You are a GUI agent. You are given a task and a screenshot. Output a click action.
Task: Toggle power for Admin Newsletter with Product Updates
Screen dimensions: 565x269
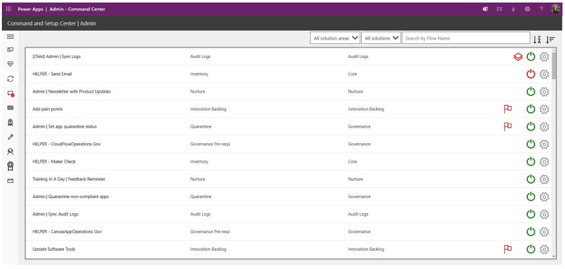(x=530, y=92)
